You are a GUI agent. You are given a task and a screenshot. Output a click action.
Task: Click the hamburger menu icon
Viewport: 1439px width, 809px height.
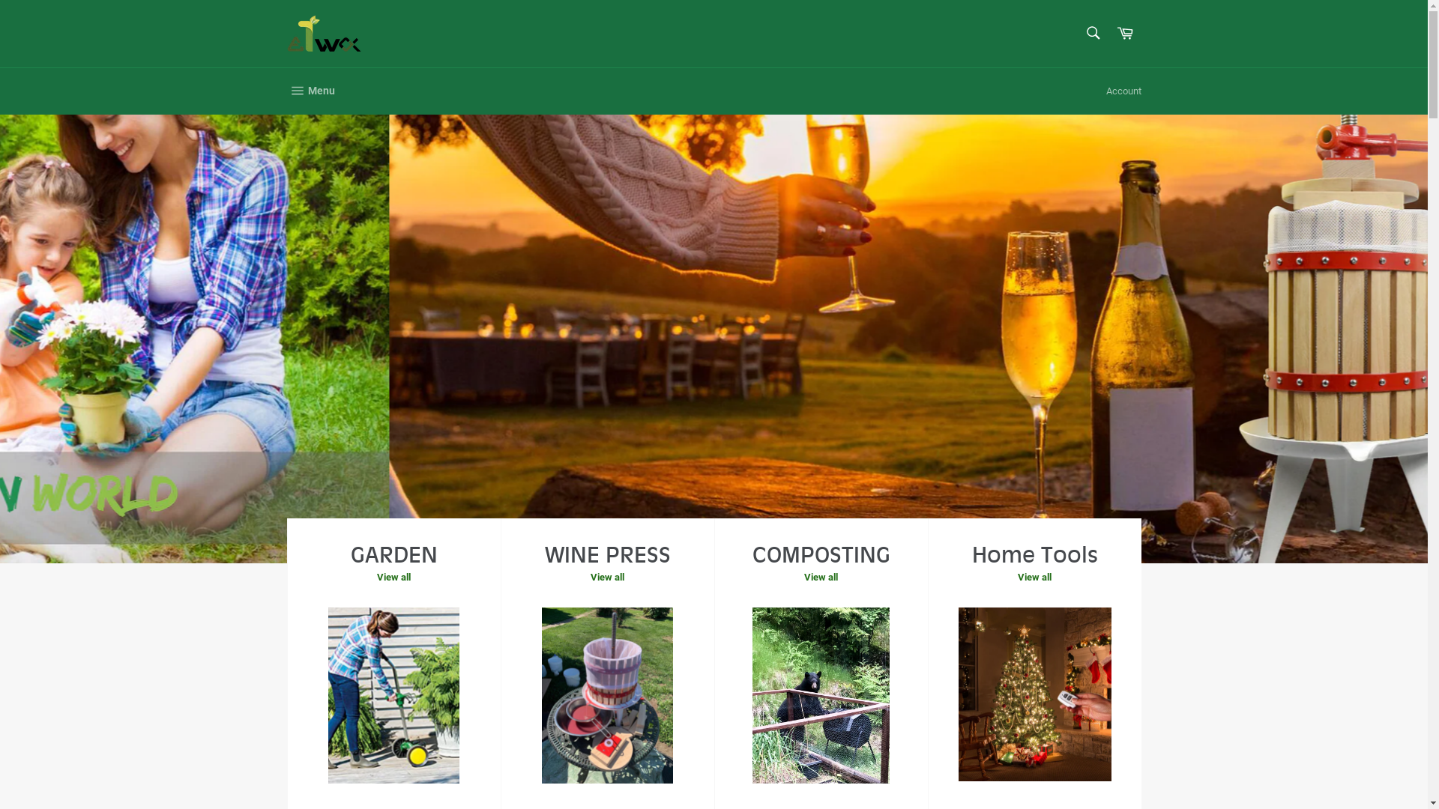297,91
